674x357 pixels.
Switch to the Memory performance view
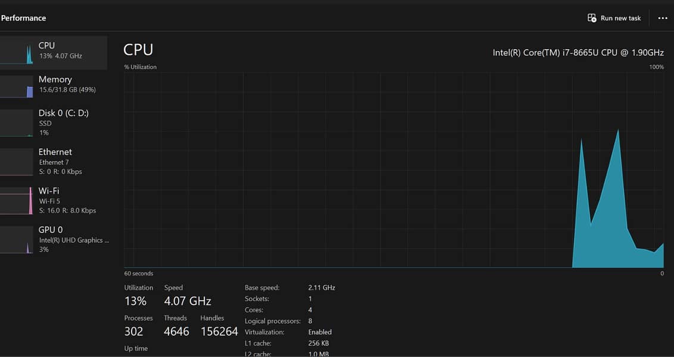click(55, 79)
